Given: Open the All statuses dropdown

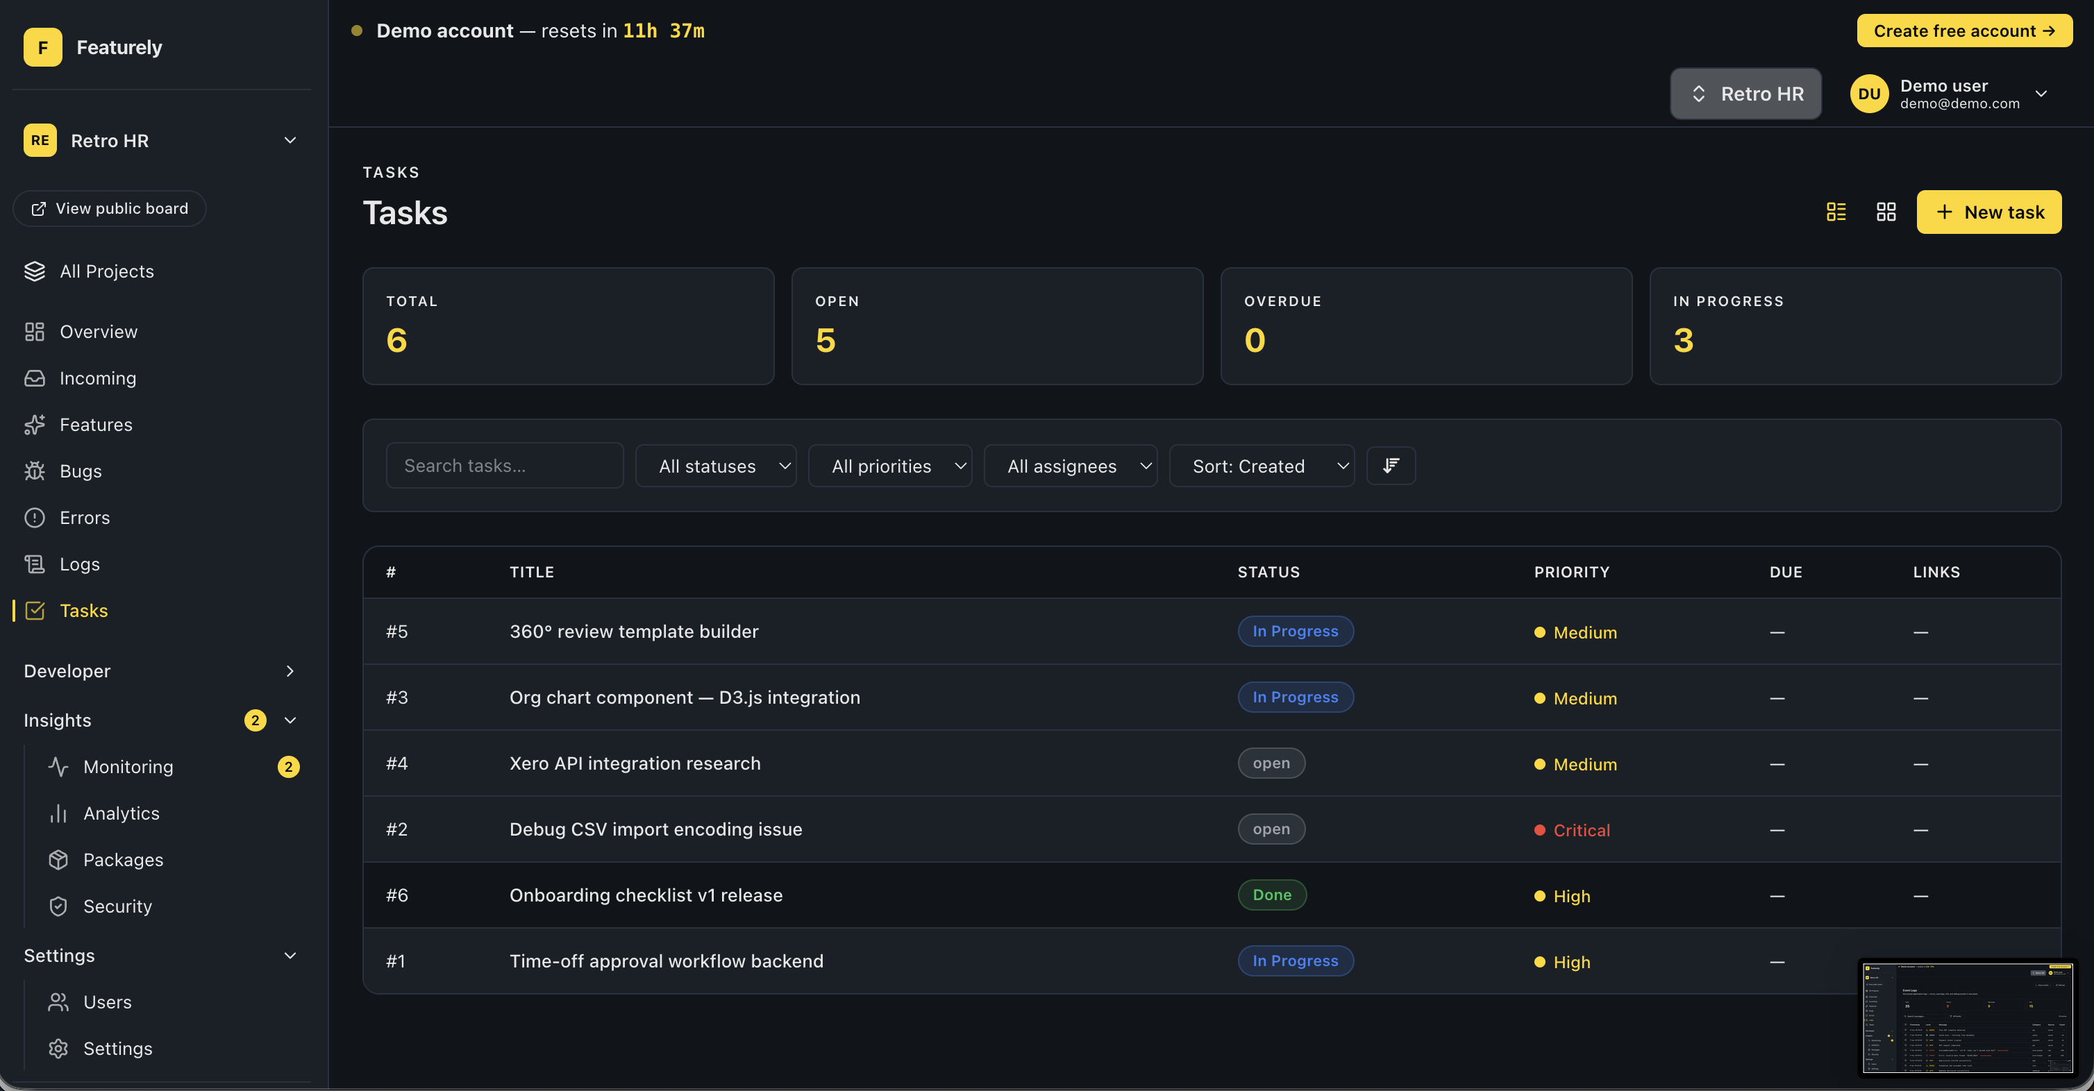Looking at the screenshot, I should coord(715,466).
